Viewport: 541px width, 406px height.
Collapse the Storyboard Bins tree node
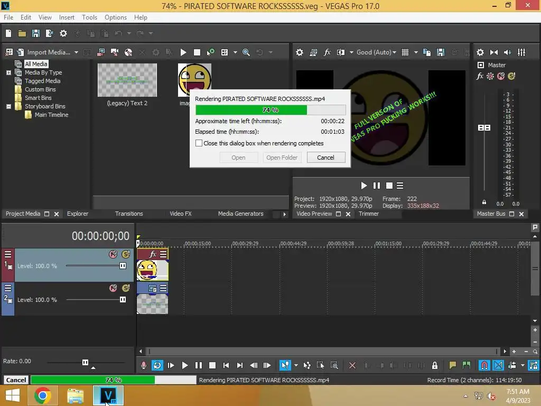coord(8,106)
